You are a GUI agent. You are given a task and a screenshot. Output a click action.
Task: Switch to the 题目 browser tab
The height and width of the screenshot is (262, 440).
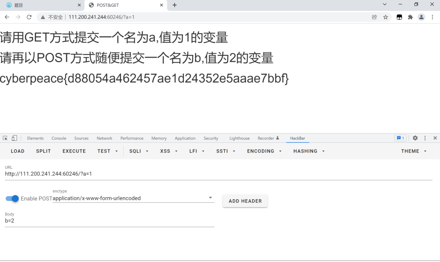click(42, 5)
